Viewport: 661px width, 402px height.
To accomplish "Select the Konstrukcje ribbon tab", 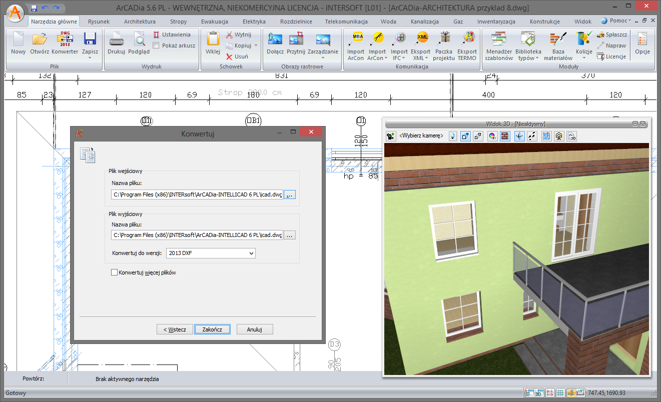I will click(x=544, y=21).
